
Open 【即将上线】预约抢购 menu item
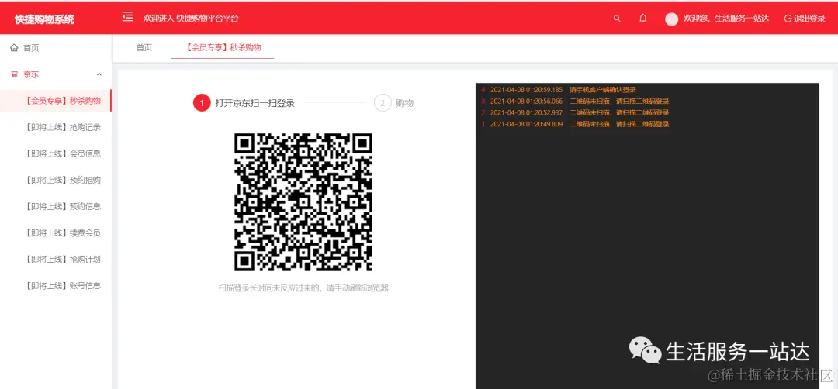tap(63, 180)
